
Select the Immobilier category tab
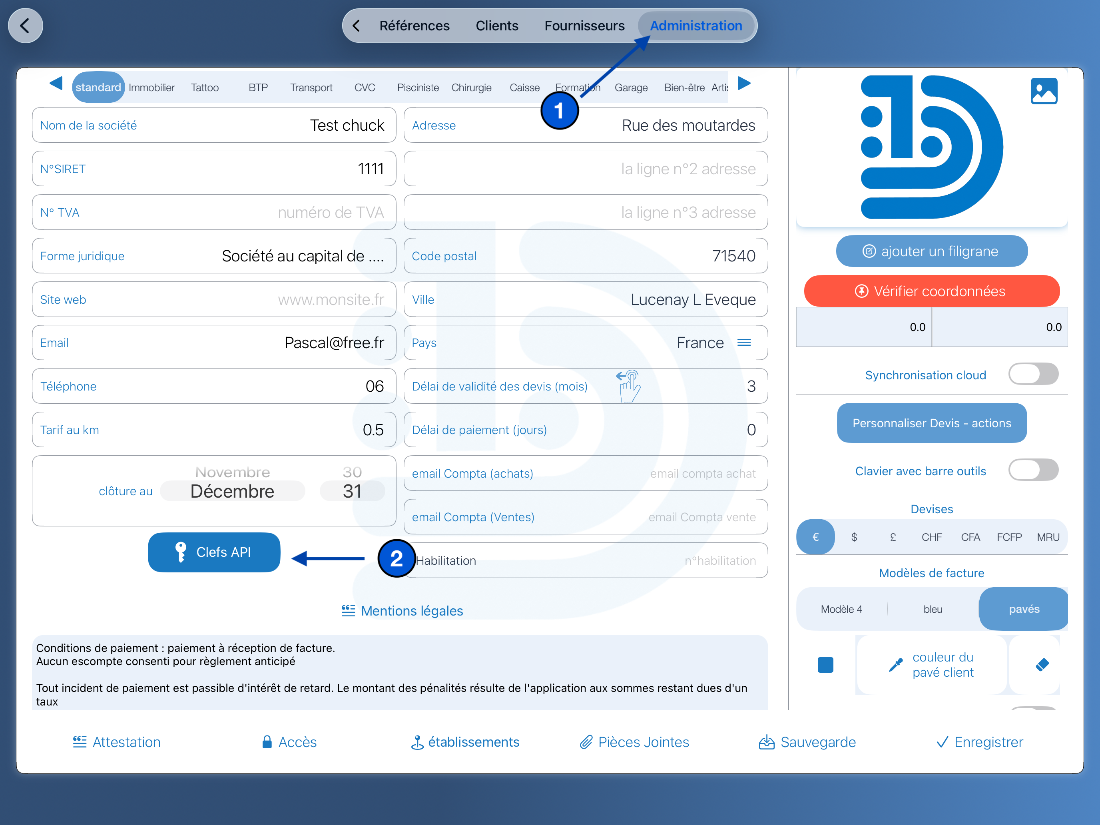[151, 88]
